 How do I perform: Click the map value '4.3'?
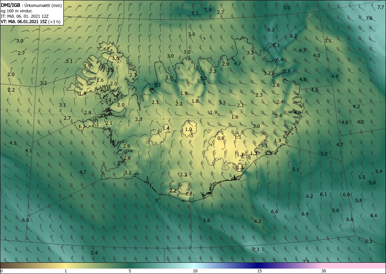pos(314,90)
